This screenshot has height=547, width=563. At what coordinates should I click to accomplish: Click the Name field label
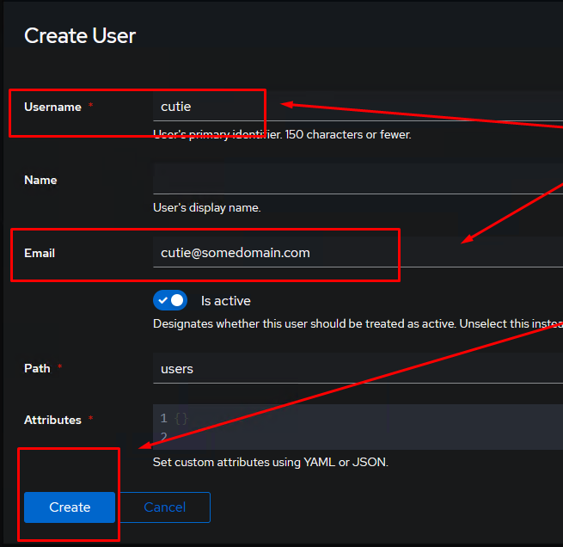pos(40,180)
